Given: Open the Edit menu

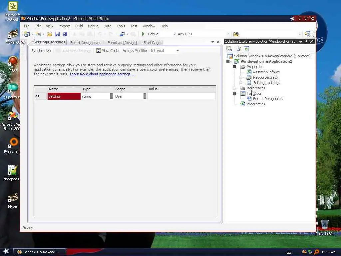Looking at the screenshot, I should point(38,26).
